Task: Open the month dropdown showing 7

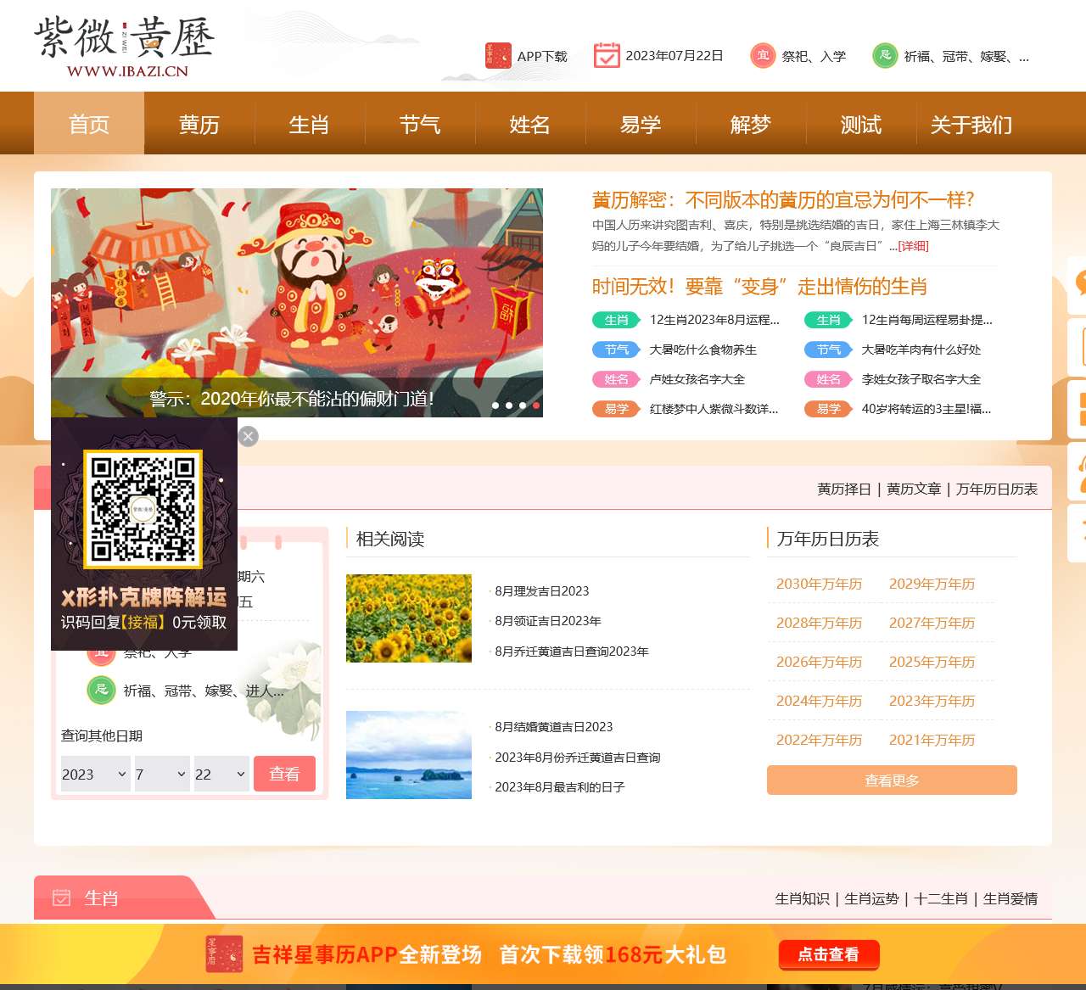Action: pyautogui.click(x=162, y=774)
